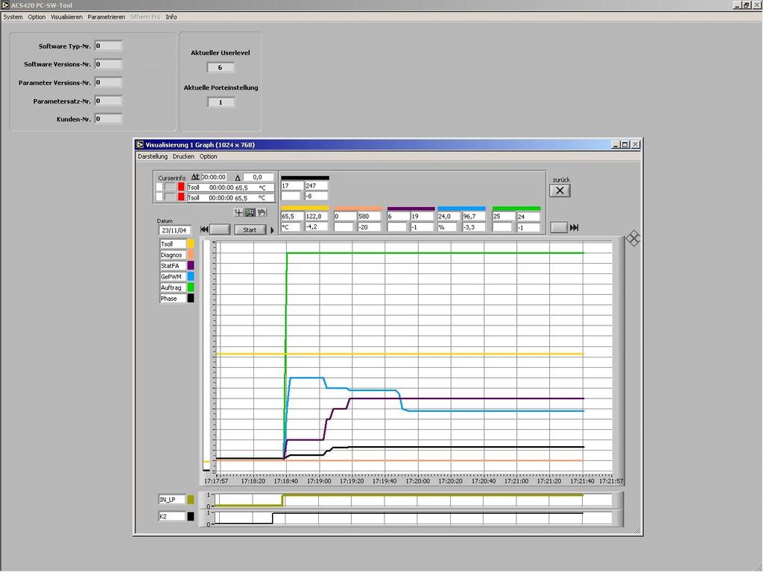Click the skip-to-end double arrow icon

tap(574, 228)
